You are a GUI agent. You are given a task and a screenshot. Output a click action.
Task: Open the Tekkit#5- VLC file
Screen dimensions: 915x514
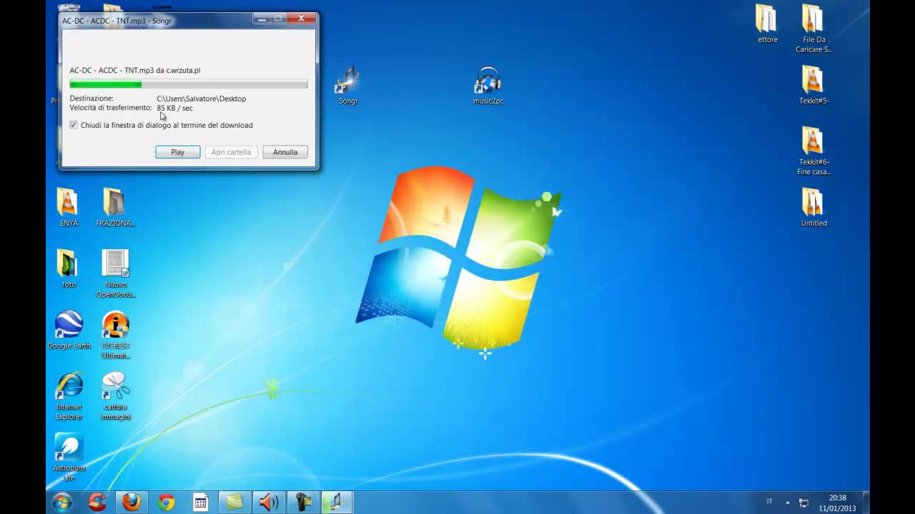tap(813, 86)
